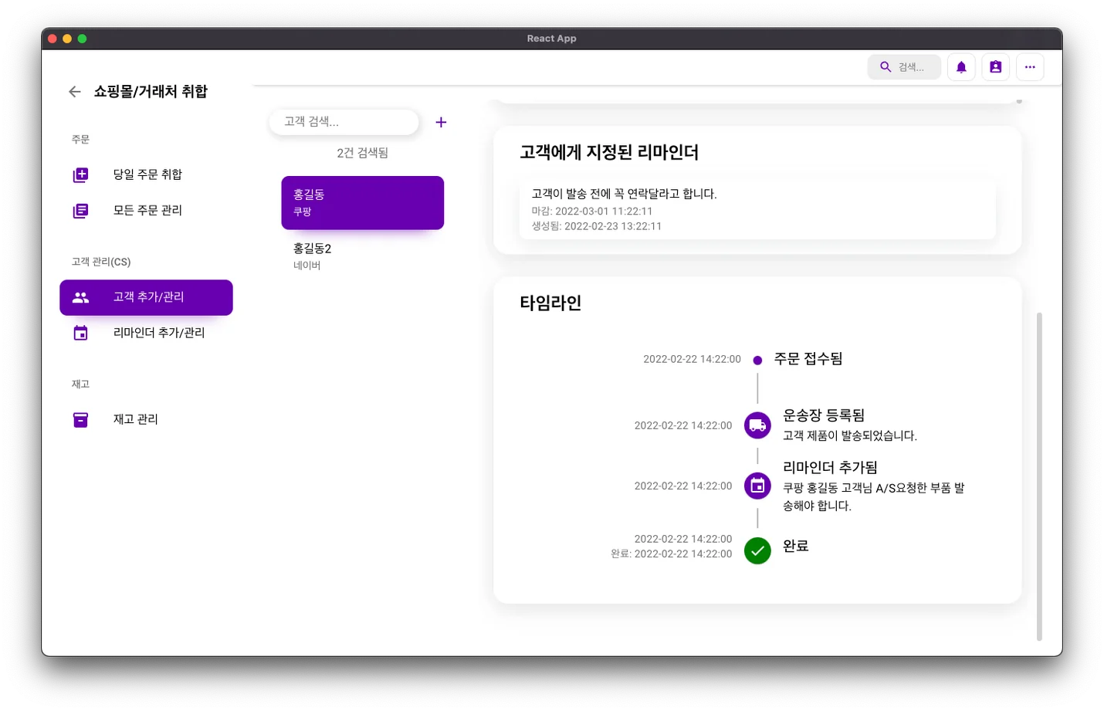Click the top-bar 검색 search box

point(904,67)
